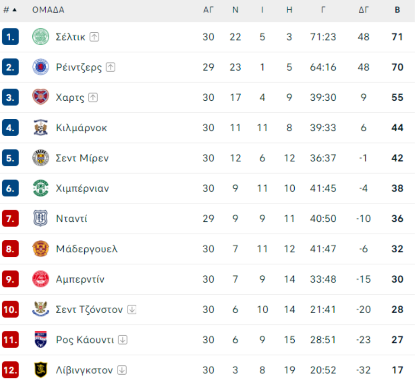Click the Aberdeen red crest icon
Viewport: 415px width, 383px height.
tap(41, 279)
